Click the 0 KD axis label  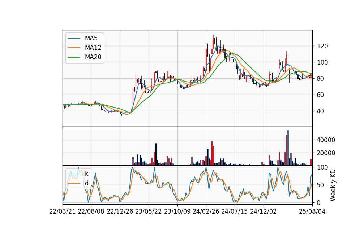tap(319, 202)
